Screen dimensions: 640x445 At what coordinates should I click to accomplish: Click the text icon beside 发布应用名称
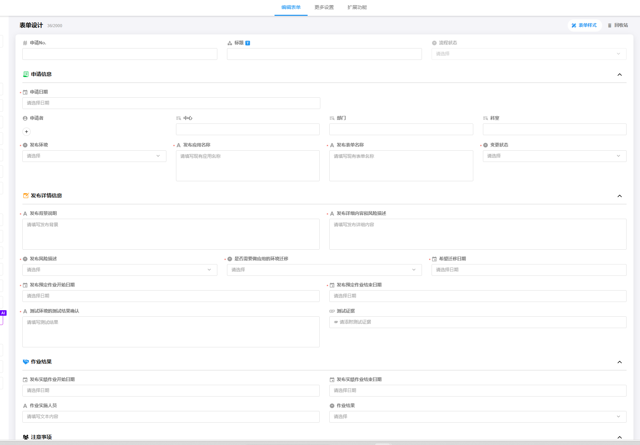pos(178,145)
